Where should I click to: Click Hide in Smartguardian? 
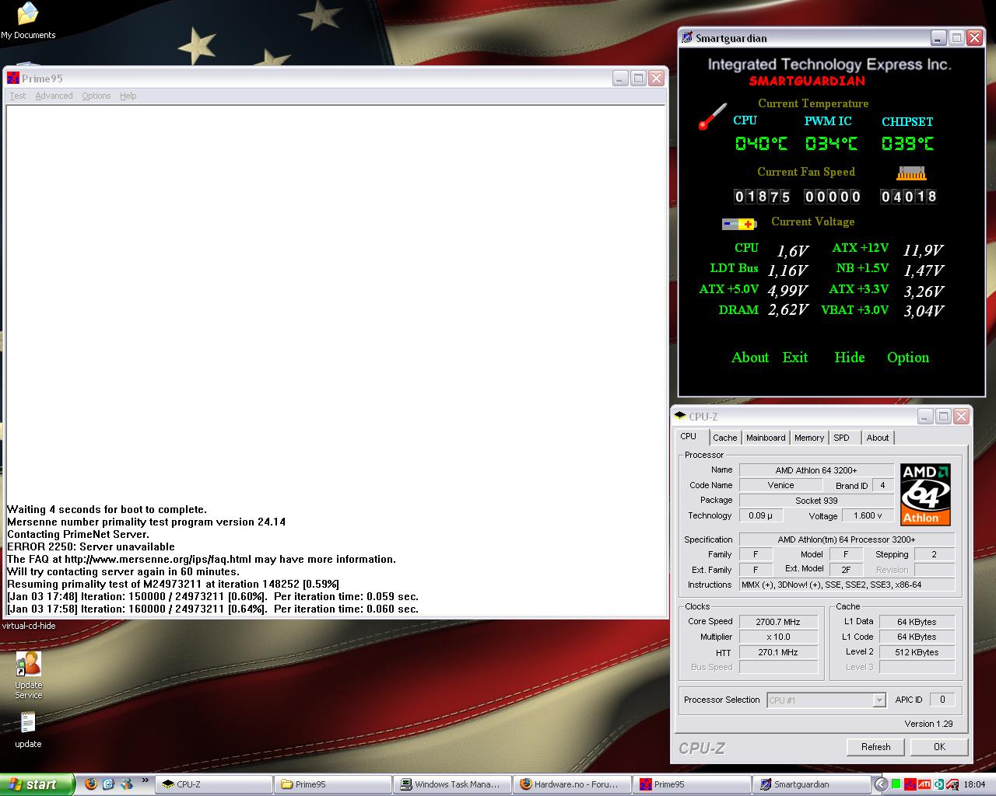(850, 358)
